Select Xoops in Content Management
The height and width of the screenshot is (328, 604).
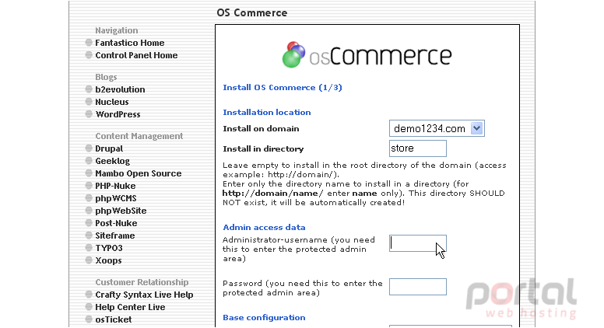(x=108, y=260)
